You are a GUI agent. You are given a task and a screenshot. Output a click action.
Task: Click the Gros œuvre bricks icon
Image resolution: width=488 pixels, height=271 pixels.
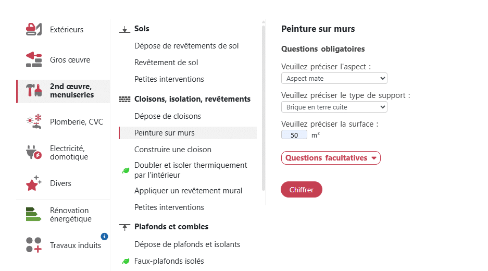coord(33,60)
